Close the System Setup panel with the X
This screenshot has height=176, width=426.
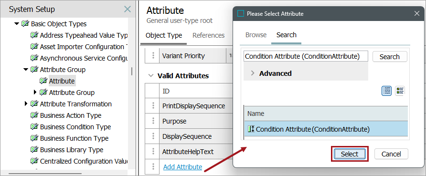(128, 9)
